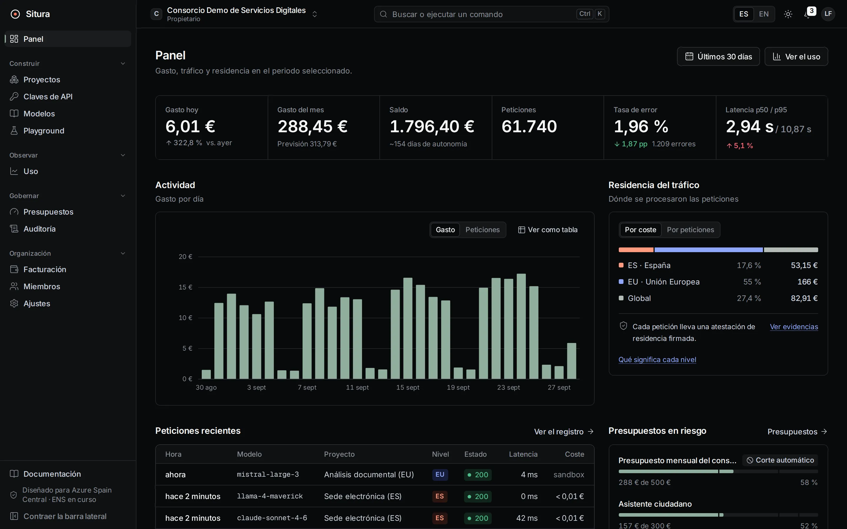Select the Peticiones chart mode
Image resolution: width=847 pixels, height=529 pixels.
point(482,230)
